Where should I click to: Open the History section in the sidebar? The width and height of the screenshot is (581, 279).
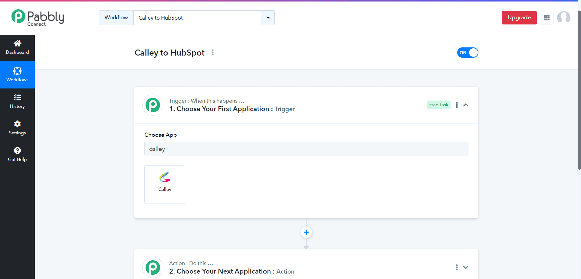click(x=17, y=101)
